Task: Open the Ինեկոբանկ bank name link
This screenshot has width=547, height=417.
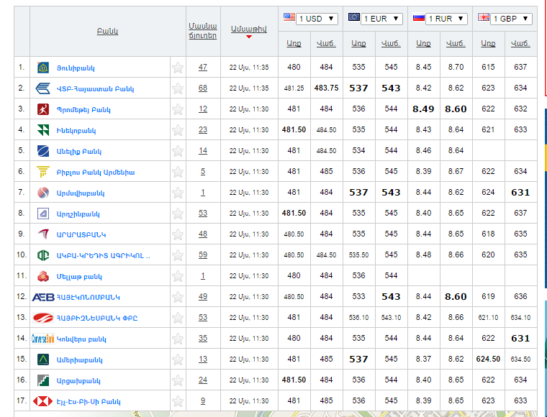Action: point(76,131)
